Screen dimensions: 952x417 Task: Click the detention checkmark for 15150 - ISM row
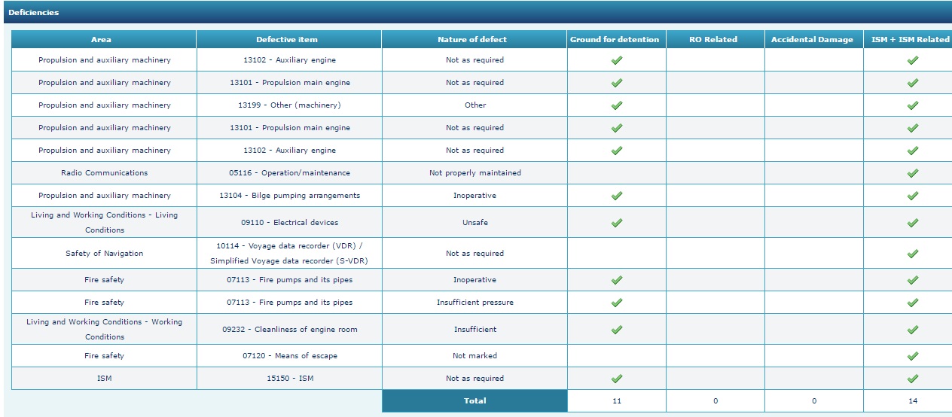point(617,379)
